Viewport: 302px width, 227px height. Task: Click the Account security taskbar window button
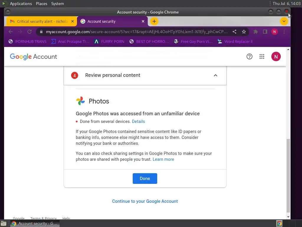pyautogui.click(x=35, y=223)
